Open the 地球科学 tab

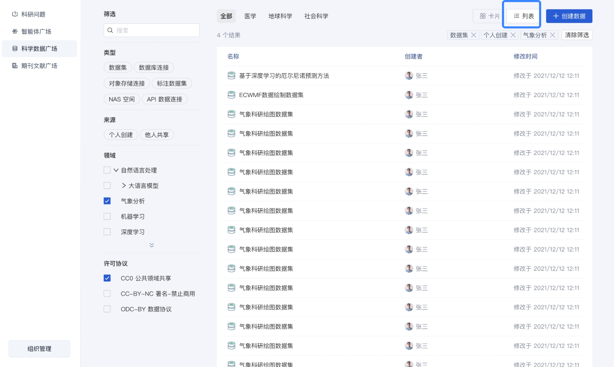coord(280,16)
